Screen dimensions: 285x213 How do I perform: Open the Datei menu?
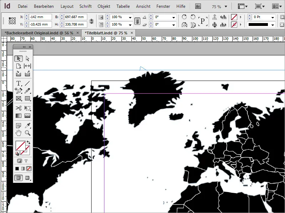point(22,6)
